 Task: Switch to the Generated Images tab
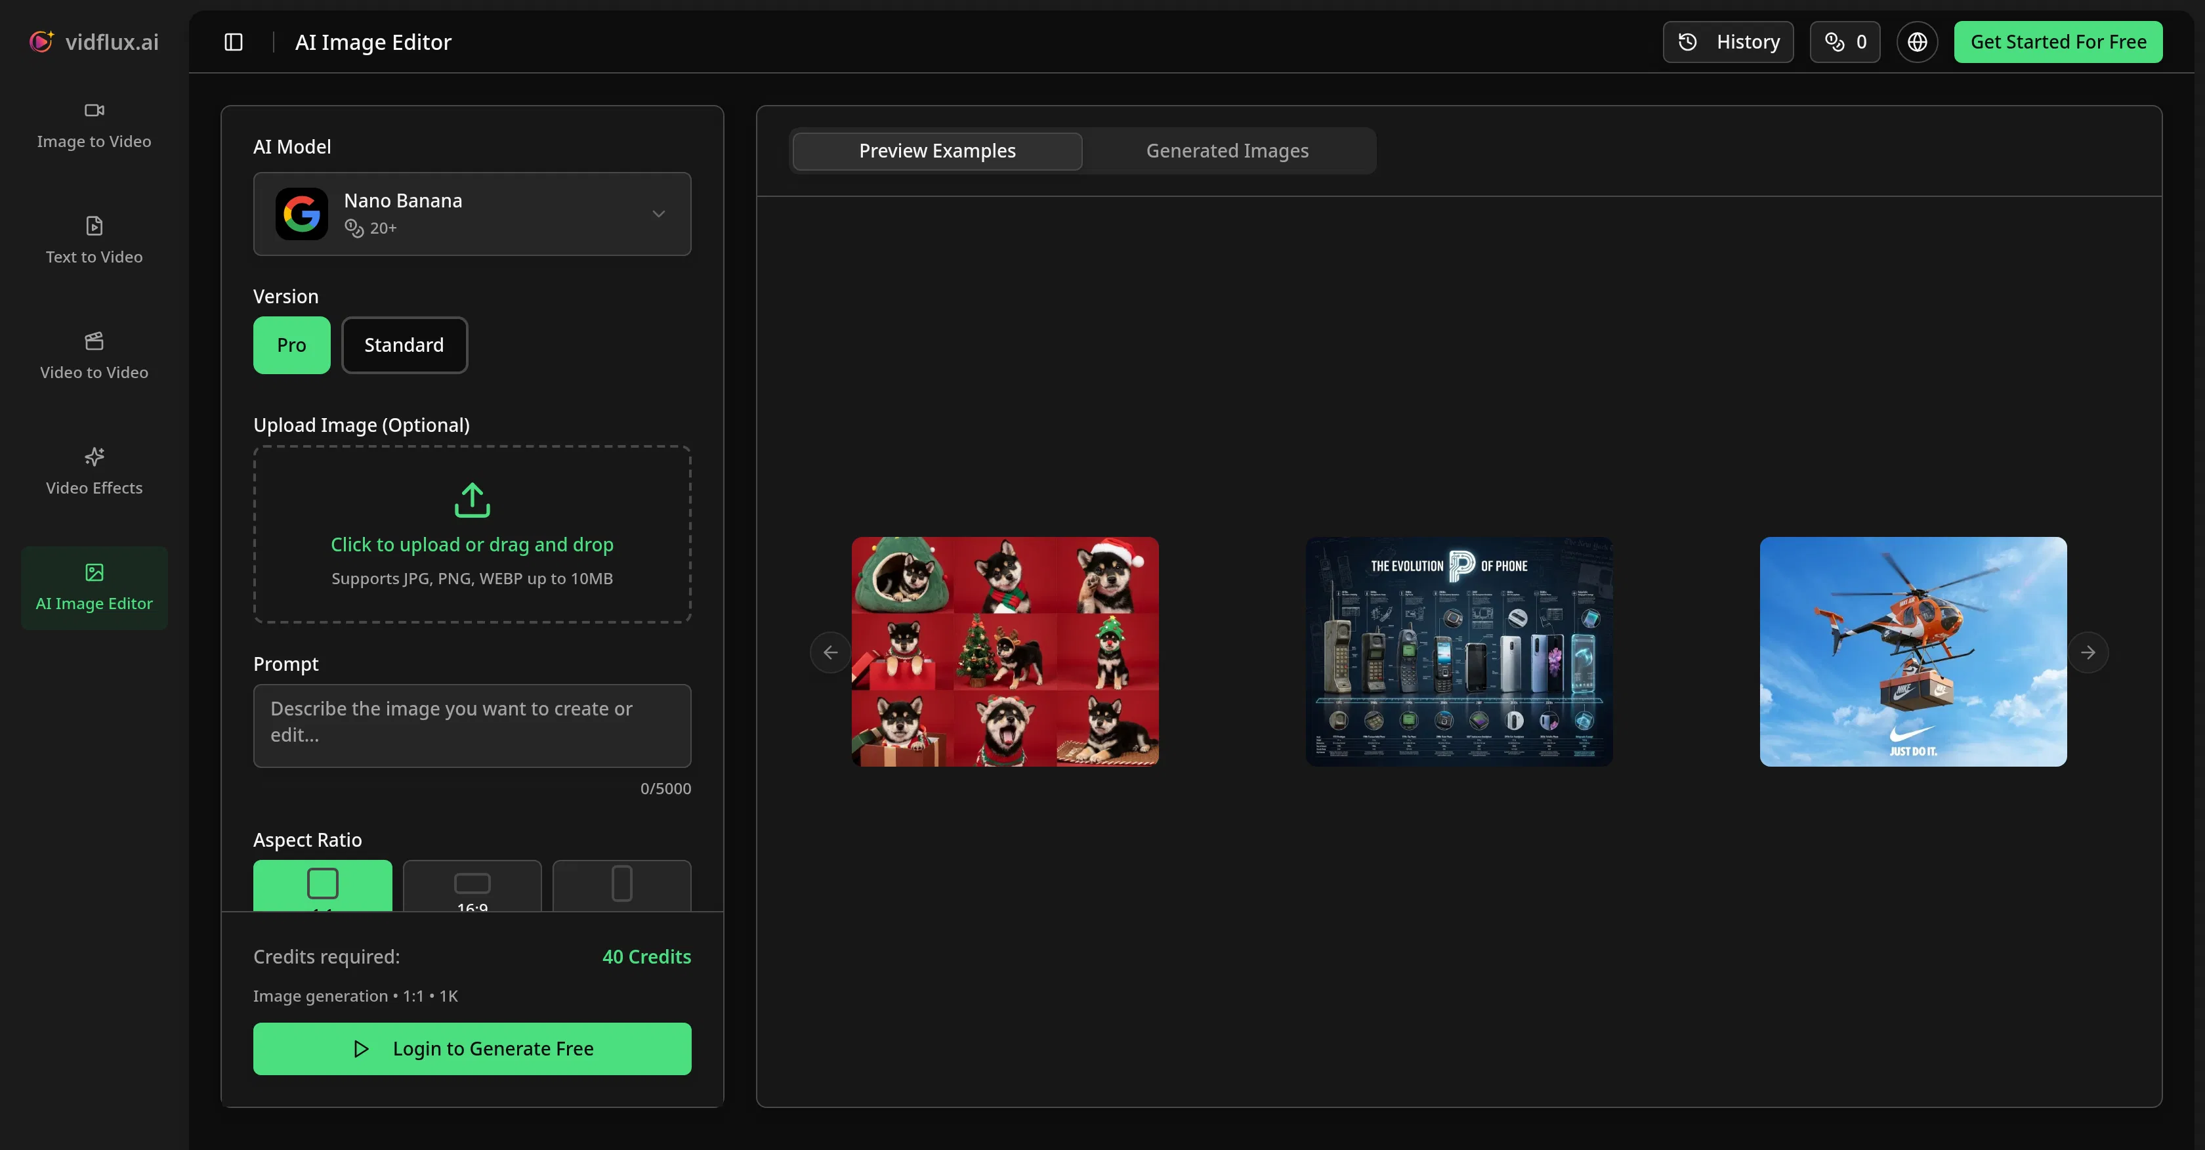tap(1227, 150)
